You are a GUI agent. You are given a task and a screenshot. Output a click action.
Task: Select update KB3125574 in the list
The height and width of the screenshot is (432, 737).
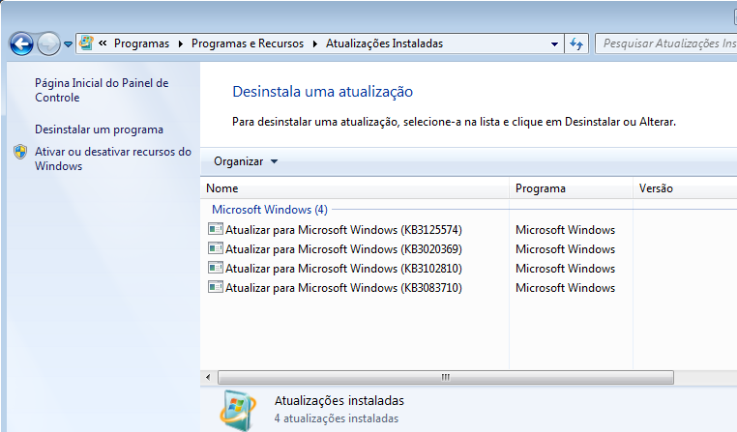tap(343, 230)
